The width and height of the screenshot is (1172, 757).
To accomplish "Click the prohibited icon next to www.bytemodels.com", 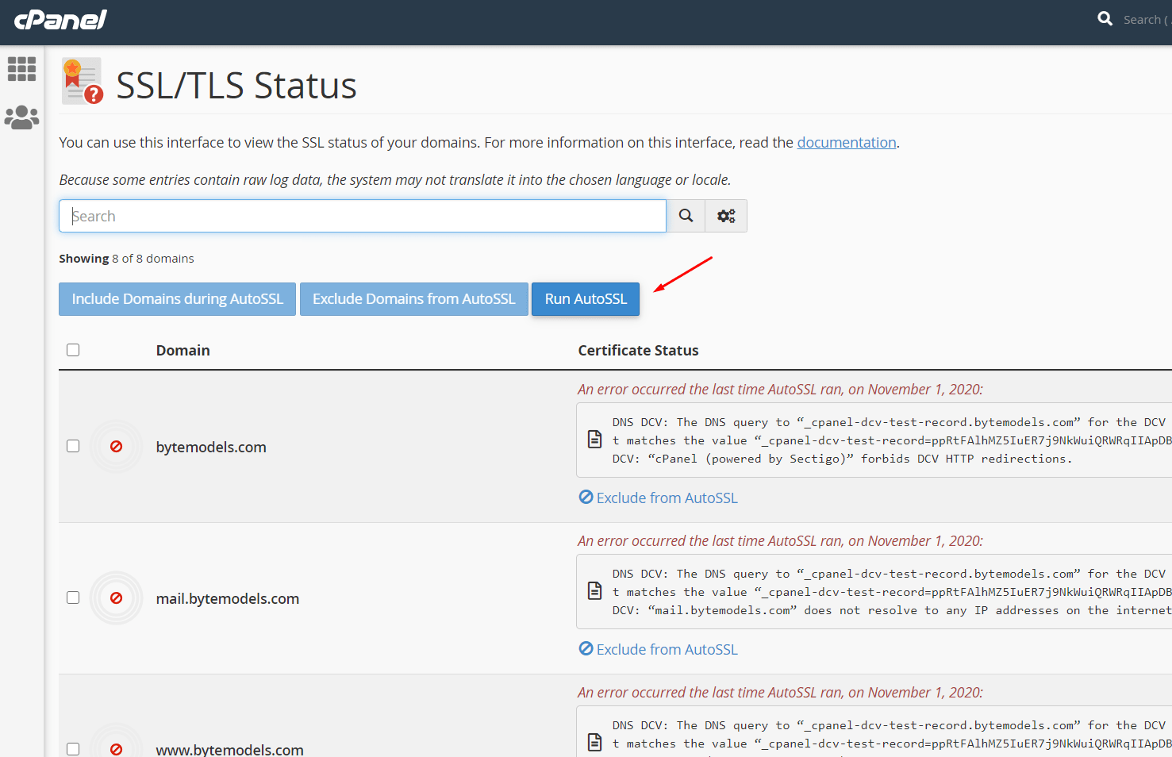I will point(116,749).
